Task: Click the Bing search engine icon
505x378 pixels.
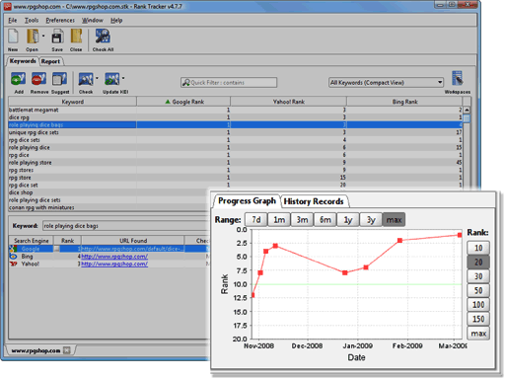Action: point(13,257)
